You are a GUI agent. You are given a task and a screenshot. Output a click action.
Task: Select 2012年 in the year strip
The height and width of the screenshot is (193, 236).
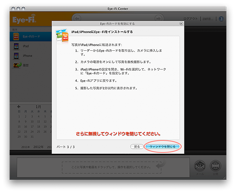(x=39, y=147)
